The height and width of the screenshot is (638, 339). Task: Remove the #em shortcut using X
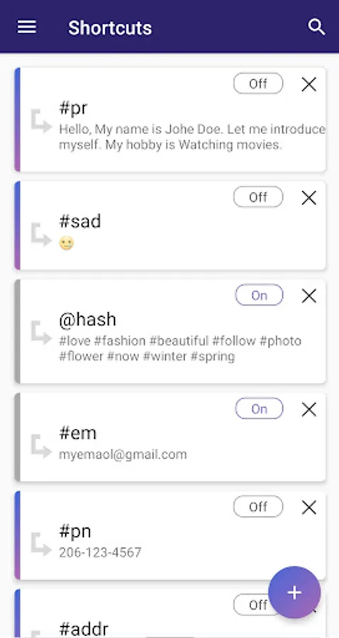point(309,409)
